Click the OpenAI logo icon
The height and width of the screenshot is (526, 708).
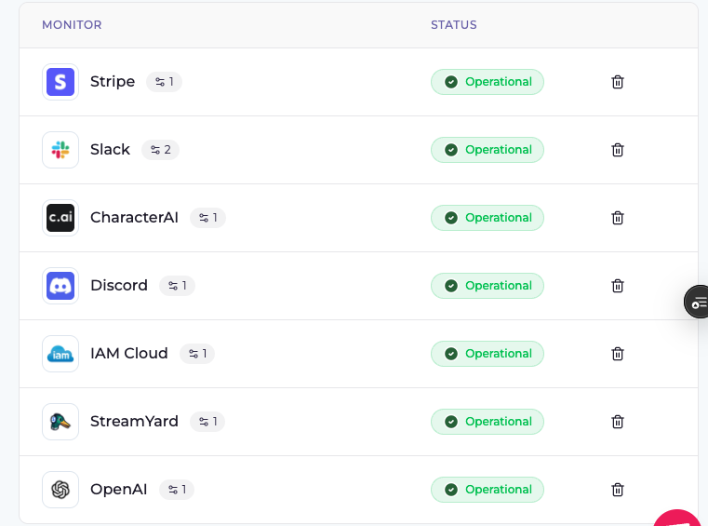tap(60, 490)
